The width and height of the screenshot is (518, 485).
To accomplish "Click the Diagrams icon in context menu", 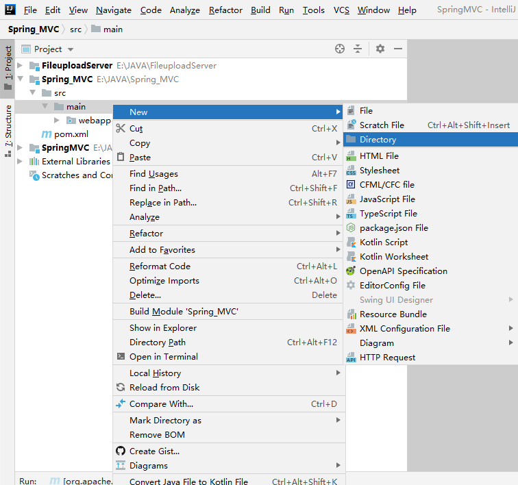I will pyautogui.click(x=121, y=465).
